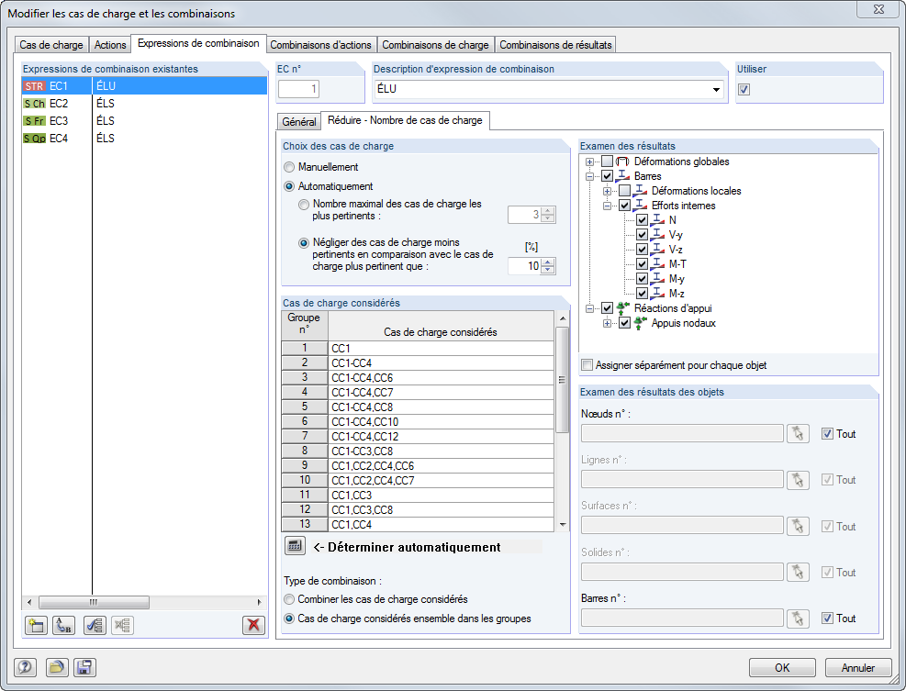
Task: Open the Actions tab
Action: point(110,44)
